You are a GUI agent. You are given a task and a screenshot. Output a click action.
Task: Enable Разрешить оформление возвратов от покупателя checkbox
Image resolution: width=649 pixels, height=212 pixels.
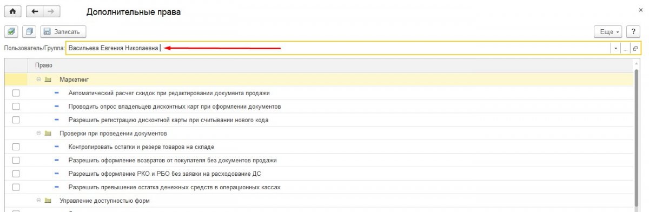pyautogui.click(x=16, y=160)
